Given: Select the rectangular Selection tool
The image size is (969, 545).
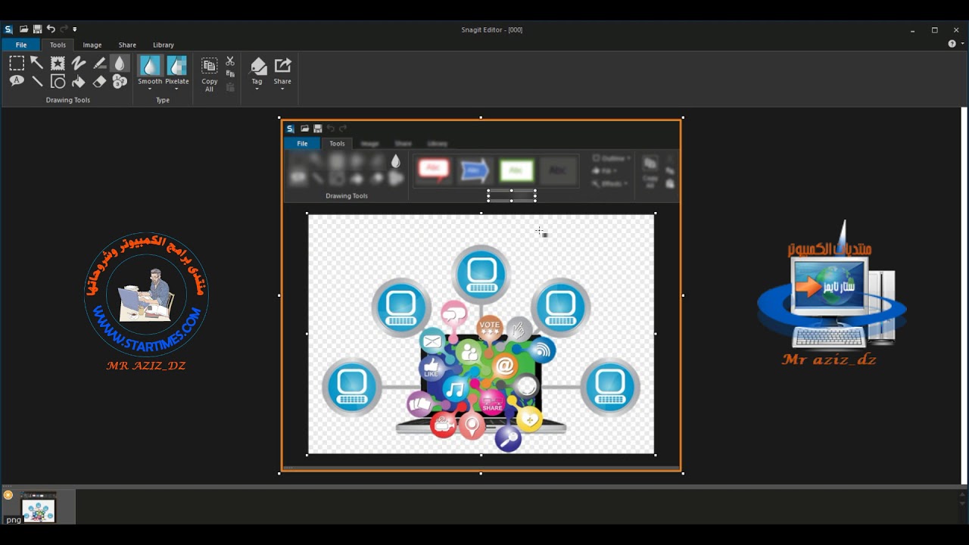Looking at the screenshot, I should click(x=17, y=64).
